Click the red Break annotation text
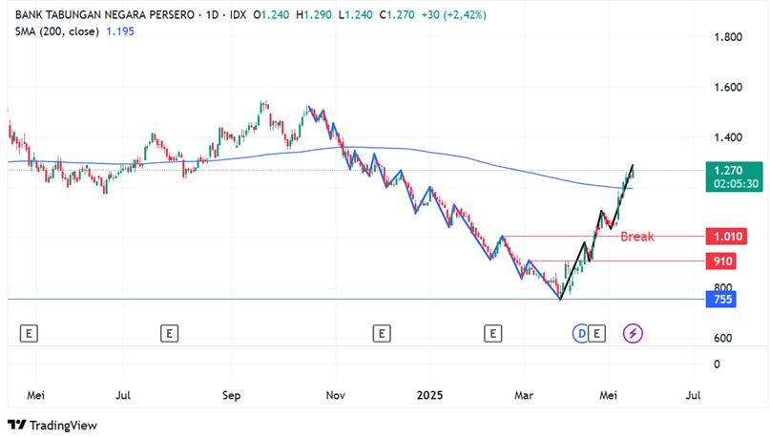Image resolution: width=770 pixels, height=437 pixels. point(637,237)
